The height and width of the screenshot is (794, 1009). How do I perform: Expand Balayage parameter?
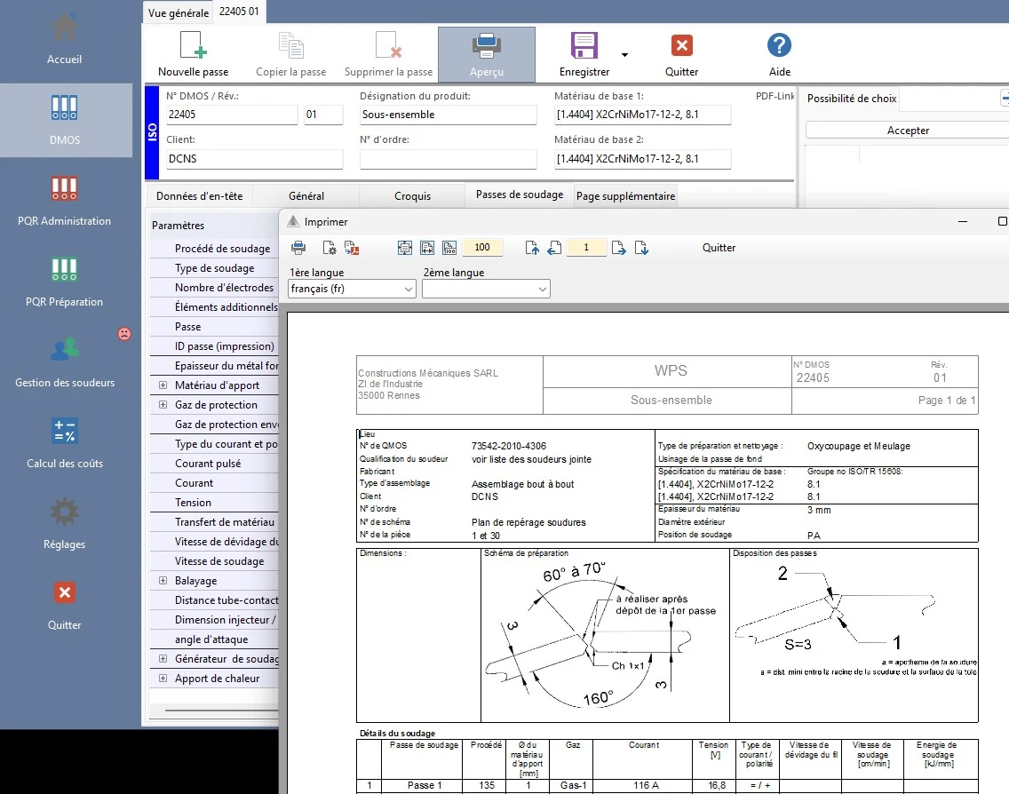click(x=163, y=580)
